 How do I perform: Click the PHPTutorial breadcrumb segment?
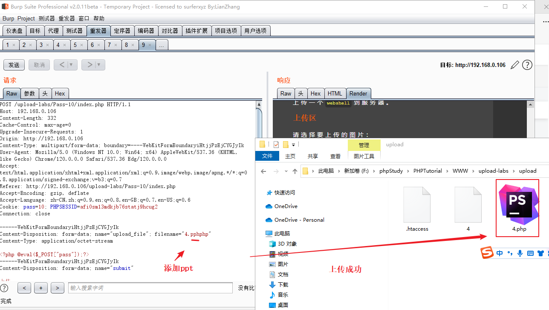[x=428, y=171]
